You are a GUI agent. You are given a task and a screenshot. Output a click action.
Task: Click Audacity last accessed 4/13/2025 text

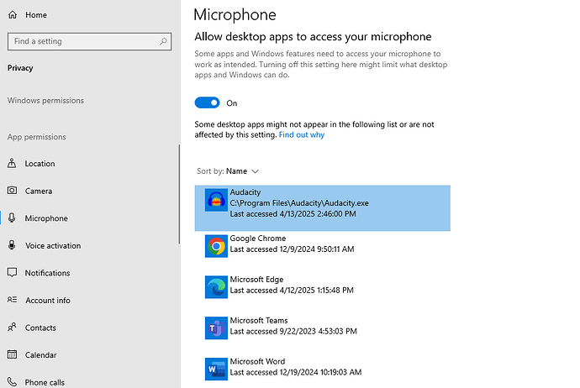click(x=293, y=213)
